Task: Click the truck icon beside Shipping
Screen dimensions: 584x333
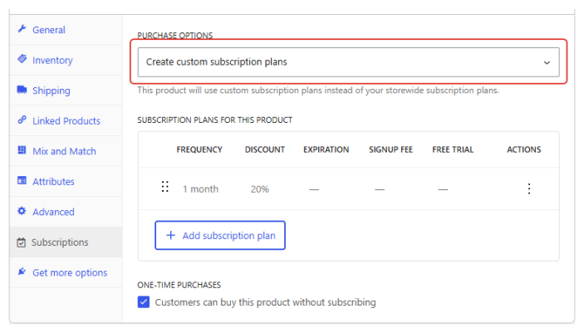Action: point(22,90)
